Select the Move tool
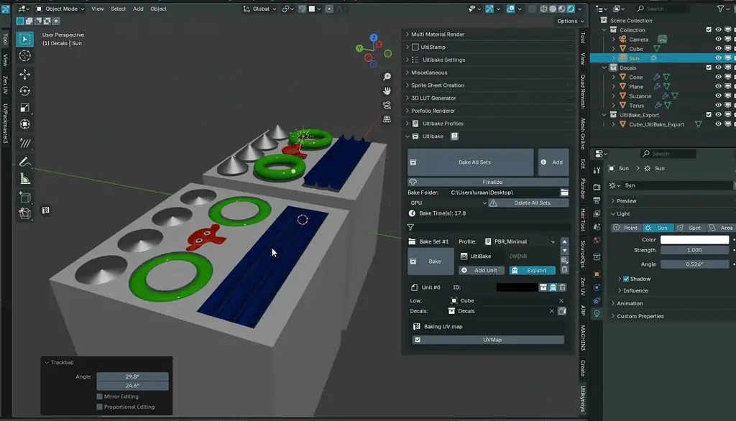 [25, 74]
